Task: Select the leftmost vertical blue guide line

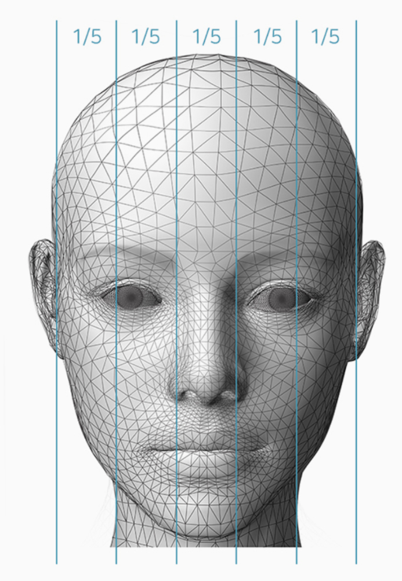Action: click(x=57, y=293)
